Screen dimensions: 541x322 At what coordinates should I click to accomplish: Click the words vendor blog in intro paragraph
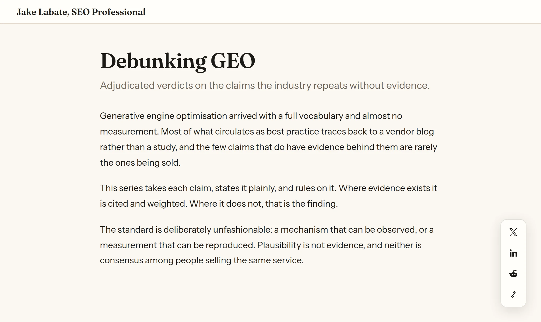tap(410, 131)
